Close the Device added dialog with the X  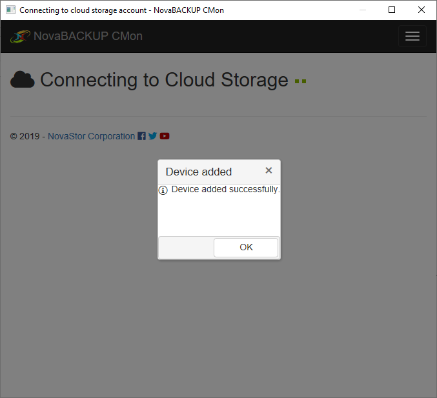coord(269,170)
